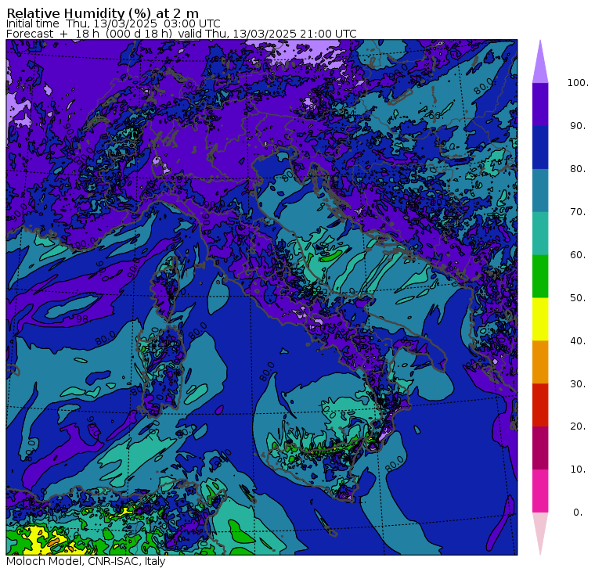Screen dimensions: 595x572
Task: Click the dark blue 80–90 colorbar segment
Action: point(540,147)
